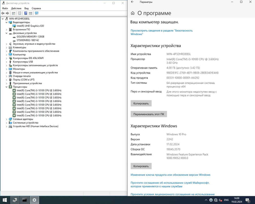
Task: Select the Intel(R) UHD Graphics 630 device
Action: (30, 26)
